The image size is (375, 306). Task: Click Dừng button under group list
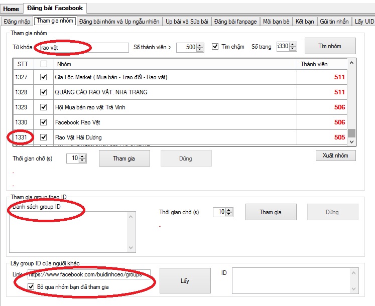[186, 158]
